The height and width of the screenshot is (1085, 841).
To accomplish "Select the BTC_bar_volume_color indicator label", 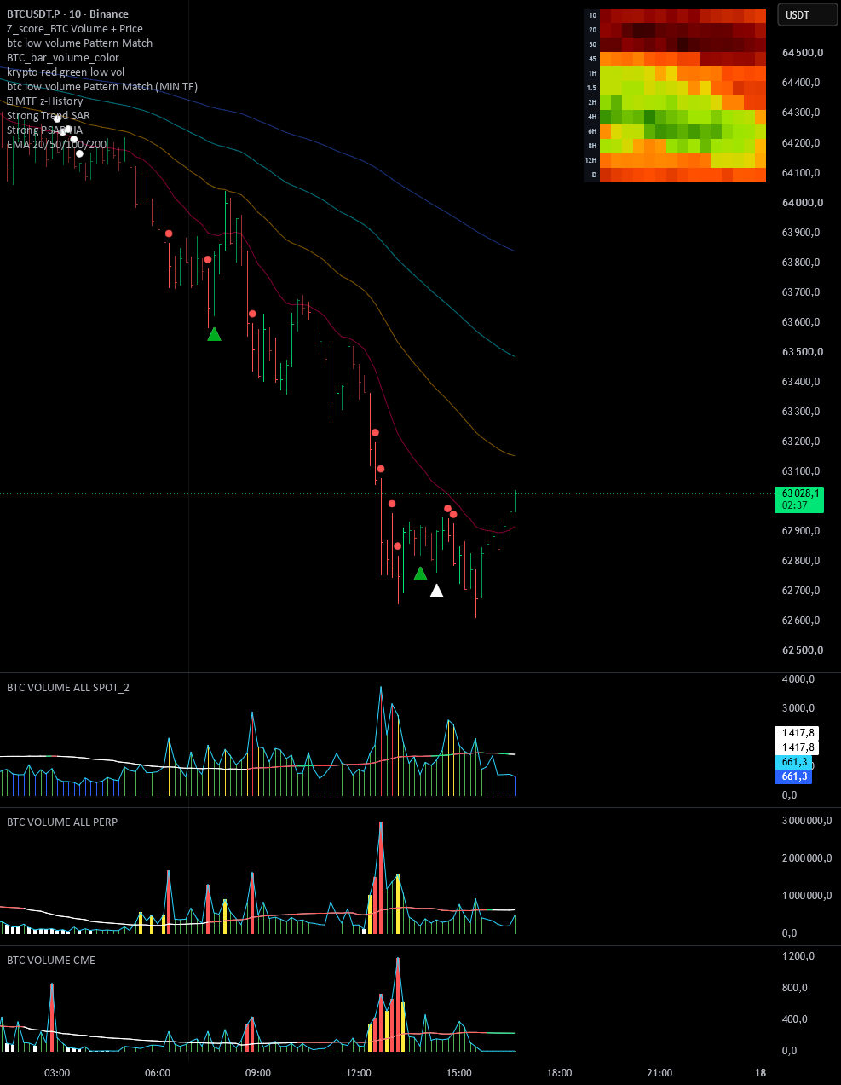I will coord(63,57).
